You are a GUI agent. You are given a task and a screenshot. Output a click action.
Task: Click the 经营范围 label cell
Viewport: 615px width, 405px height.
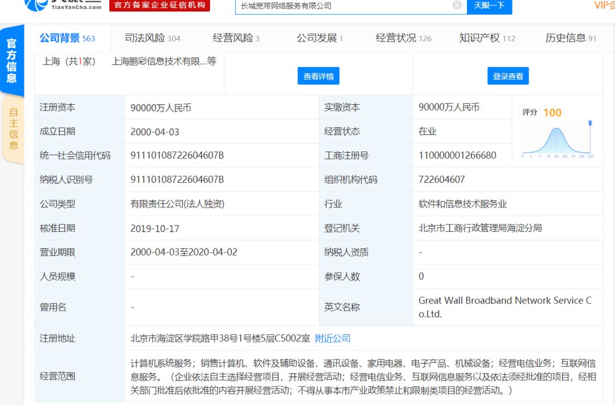point(80,377)
